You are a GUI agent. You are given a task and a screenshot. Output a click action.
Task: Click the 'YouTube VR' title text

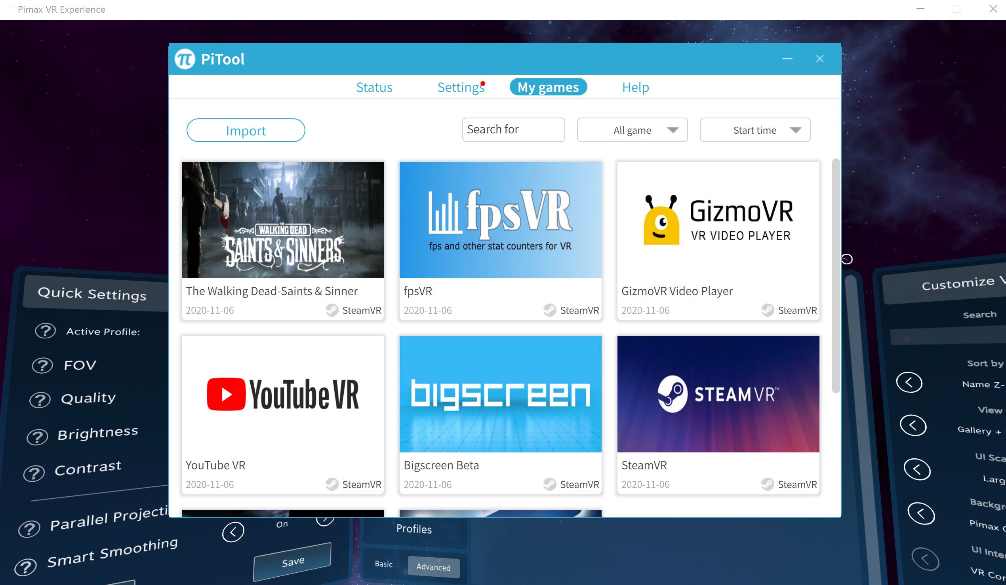click(215, 465)
